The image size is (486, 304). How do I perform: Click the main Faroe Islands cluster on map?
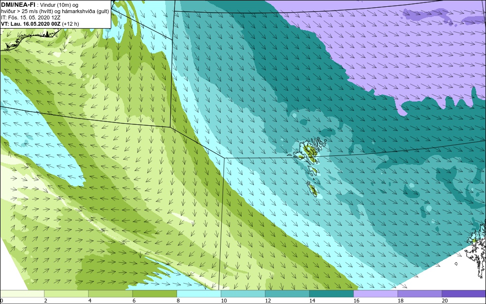pyautogui.click(x=310, y=151)
